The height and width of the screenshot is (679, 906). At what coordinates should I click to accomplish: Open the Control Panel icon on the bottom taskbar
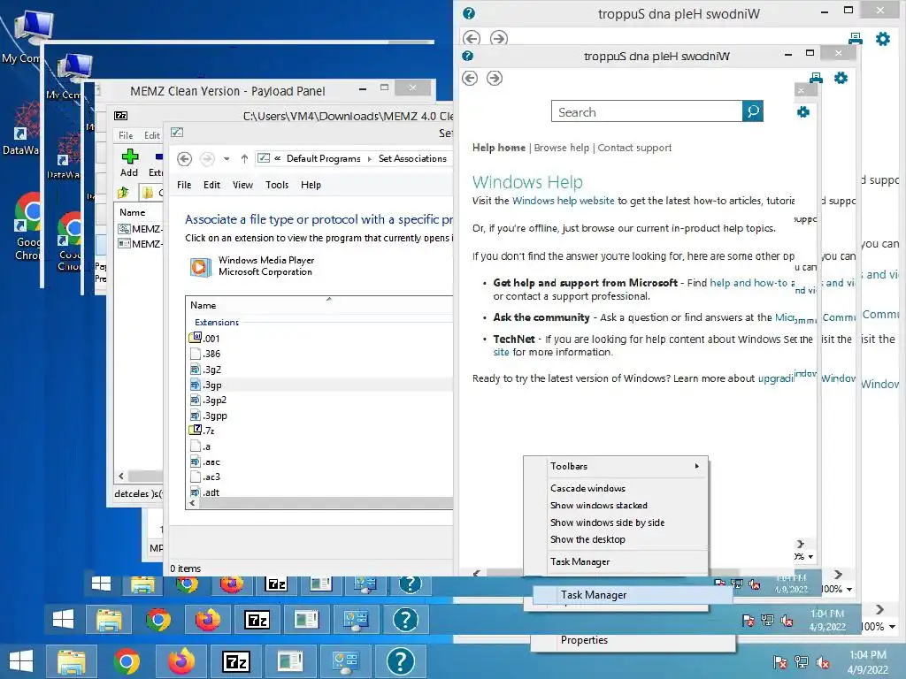click(x=345, y=661)
